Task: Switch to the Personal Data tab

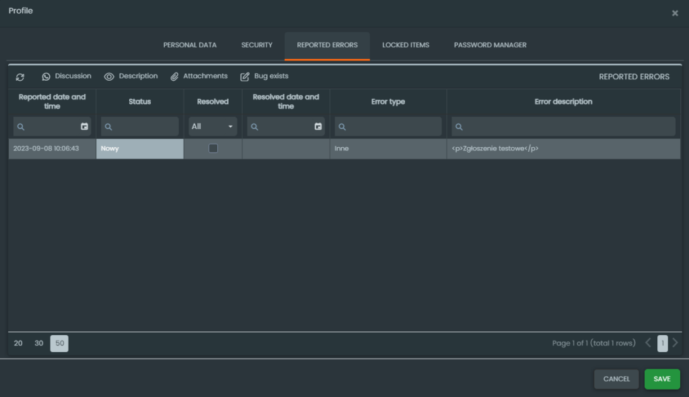Action: [x=190, y=45]
